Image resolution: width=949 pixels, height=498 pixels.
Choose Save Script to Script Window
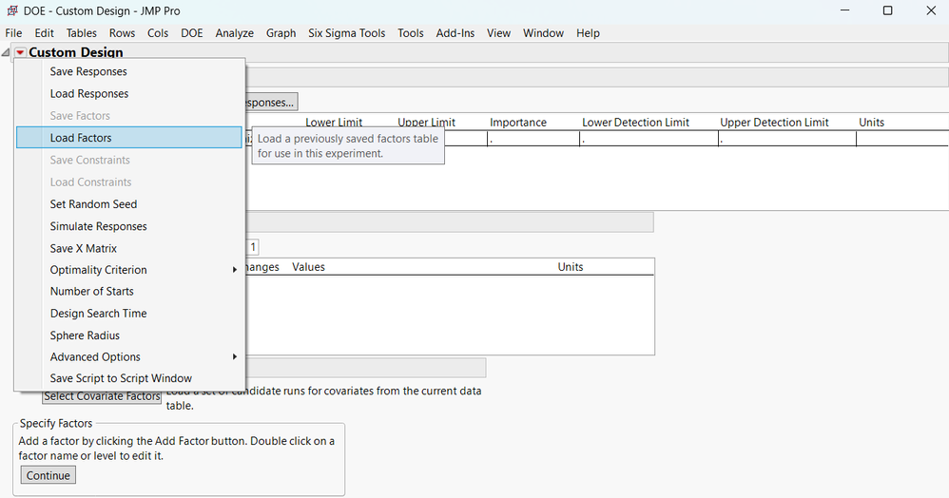[121, 378]
